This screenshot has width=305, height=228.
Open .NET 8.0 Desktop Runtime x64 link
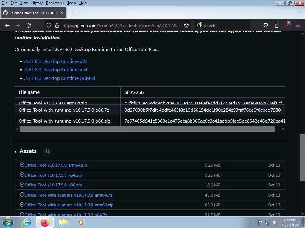56,69
